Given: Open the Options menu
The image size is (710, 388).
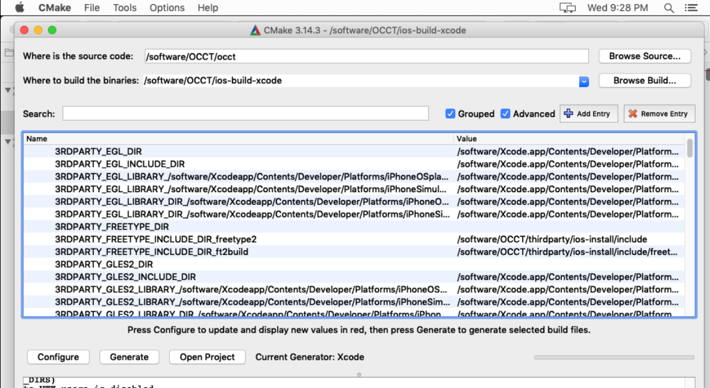Looking at the screenshot, I should 167,8.
